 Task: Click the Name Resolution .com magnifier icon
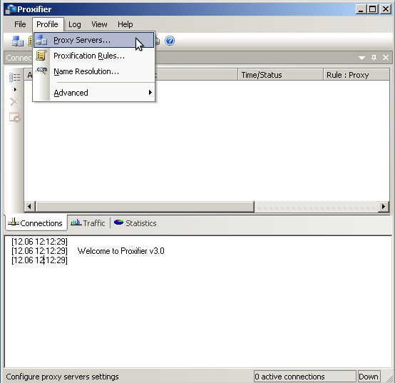click(41, 71)
